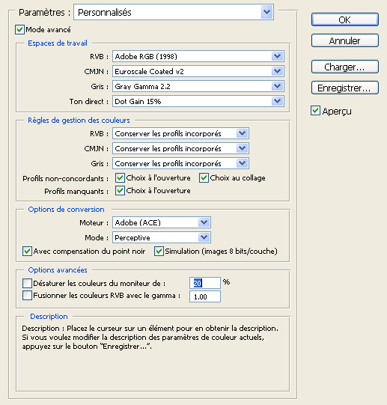Uncheck the Mode avancé checkbox
Image resolution: width=387 pixels, height=405 pixels.
click(x=19, y=29)
